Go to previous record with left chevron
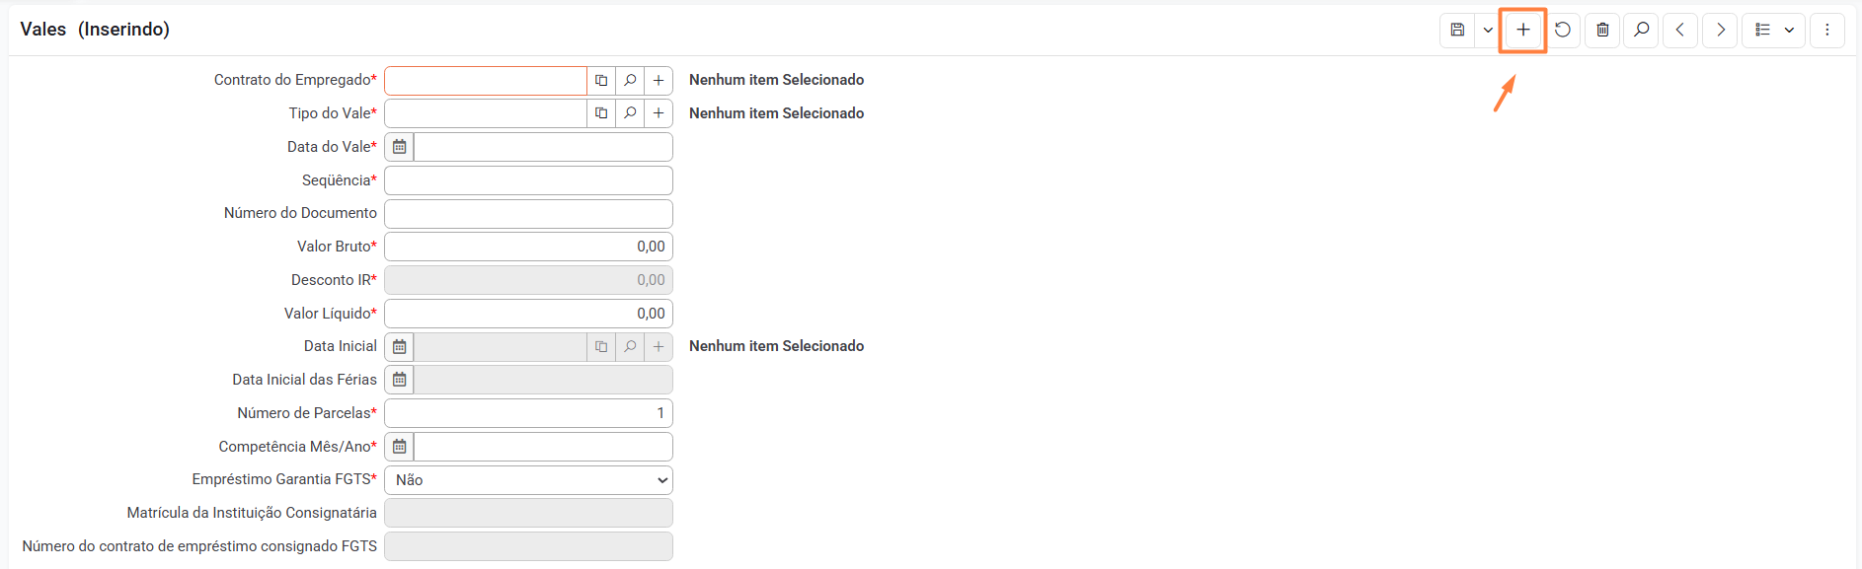This screenshot has height=569, width=1862. click(1680, 30)
